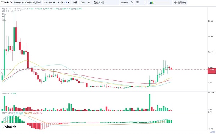Image resolution: width=216 pixels, height=134 pixels.
Task: Toggle the green color switch
Action: click(x=152, y=3)
